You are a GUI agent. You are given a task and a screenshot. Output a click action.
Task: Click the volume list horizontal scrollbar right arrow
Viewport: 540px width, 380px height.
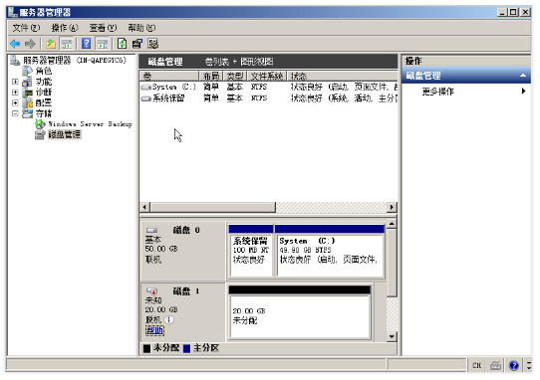pos(392,207)
